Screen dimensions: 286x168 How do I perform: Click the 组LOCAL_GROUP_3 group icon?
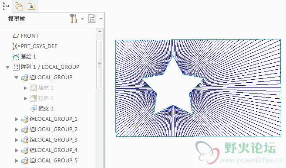pos(25,140)
